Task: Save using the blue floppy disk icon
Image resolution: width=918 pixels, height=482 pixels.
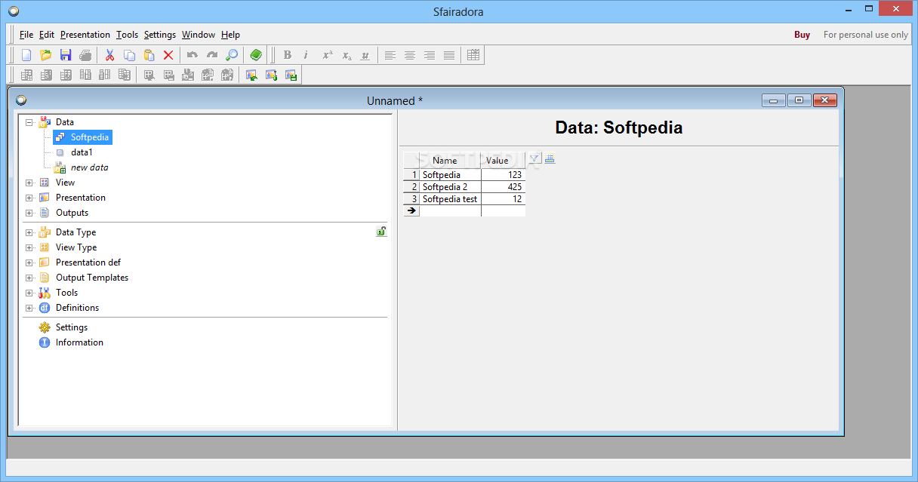Action: (65, 55)
